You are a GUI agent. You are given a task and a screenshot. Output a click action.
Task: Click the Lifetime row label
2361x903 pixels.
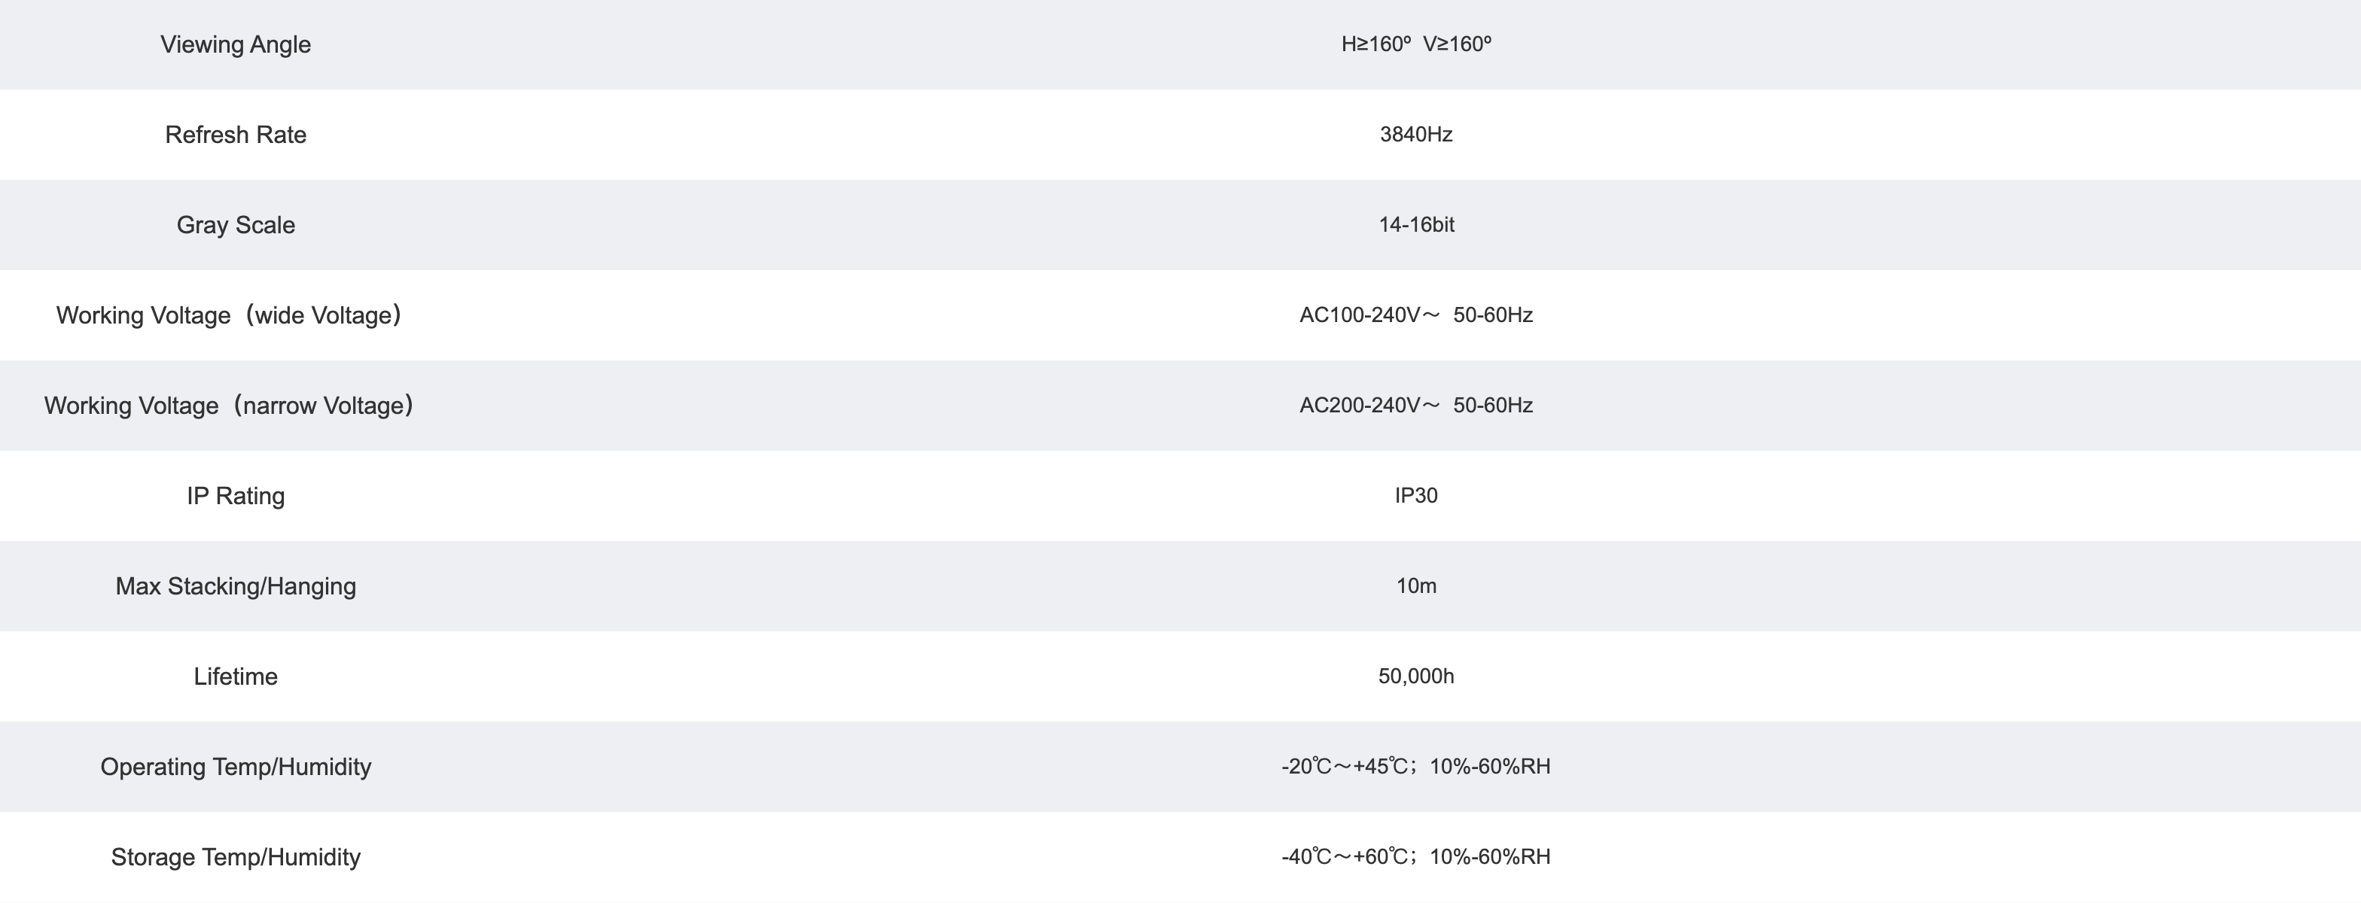pyautogui.click(x=236, y=676)
